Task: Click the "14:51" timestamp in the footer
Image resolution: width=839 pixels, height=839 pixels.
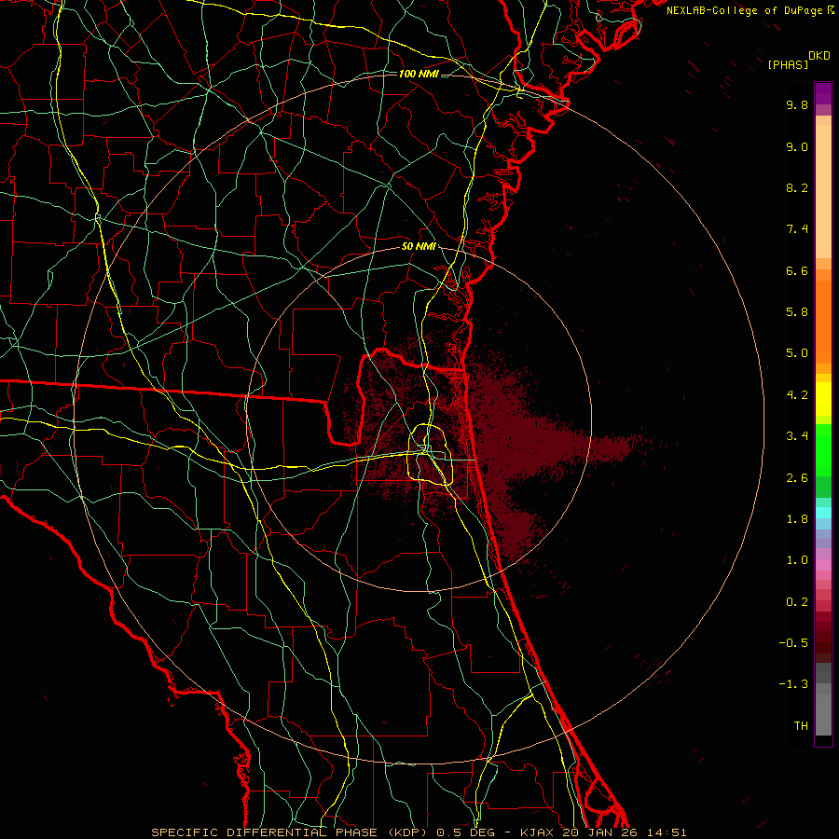Action: coord(667,832)
